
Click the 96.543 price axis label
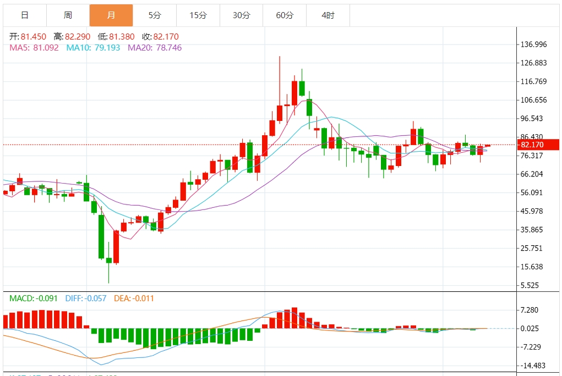(x=532, y=119)
